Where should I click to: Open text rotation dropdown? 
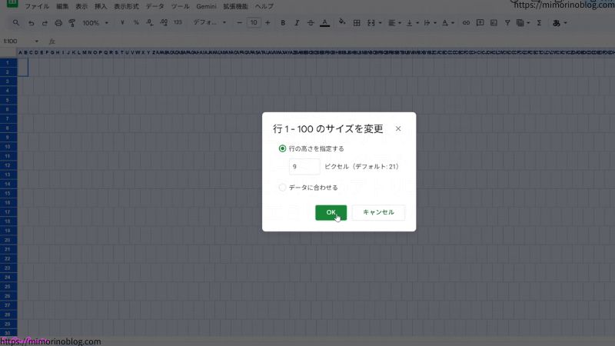pyautogui.click(x=447, y=23)
